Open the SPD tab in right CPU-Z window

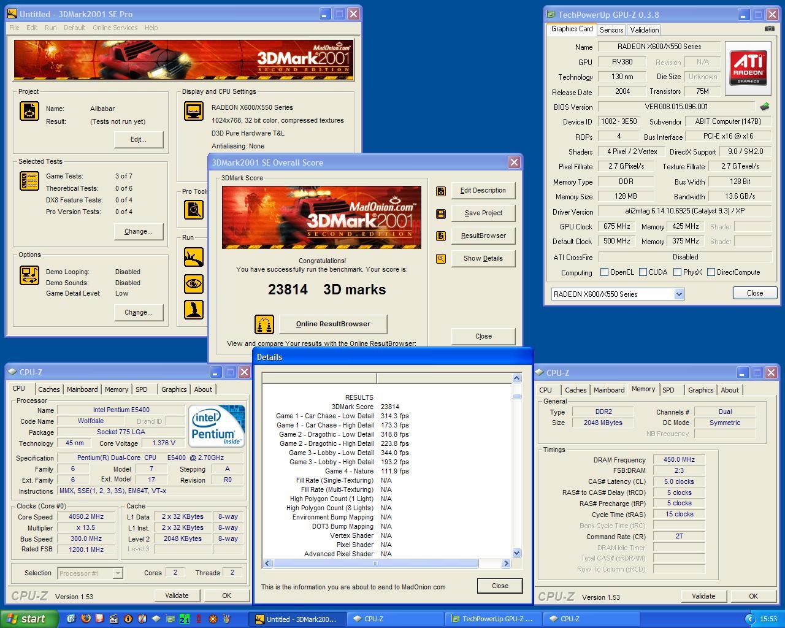point(668,390)
